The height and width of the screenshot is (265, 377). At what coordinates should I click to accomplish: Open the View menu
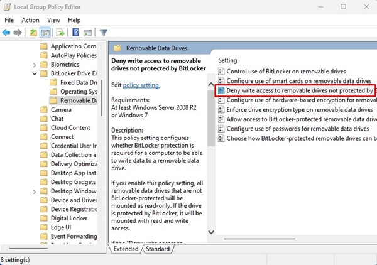tap(55, 19)
